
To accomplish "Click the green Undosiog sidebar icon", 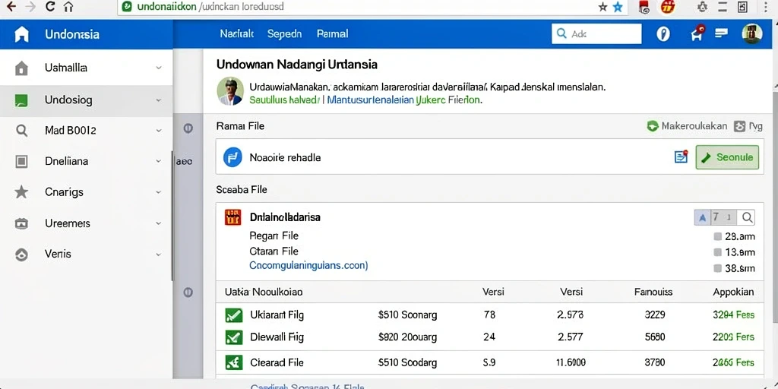I will pyautogui.click(x=21, y=100).
